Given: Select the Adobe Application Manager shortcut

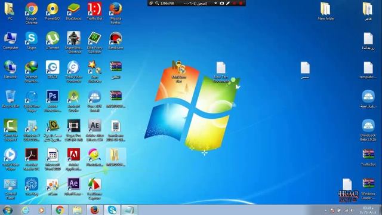Looking at the screenshot, I should tap(73, 159).
